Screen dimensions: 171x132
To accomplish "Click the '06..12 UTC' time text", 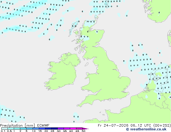I will (x=141, y=126).
